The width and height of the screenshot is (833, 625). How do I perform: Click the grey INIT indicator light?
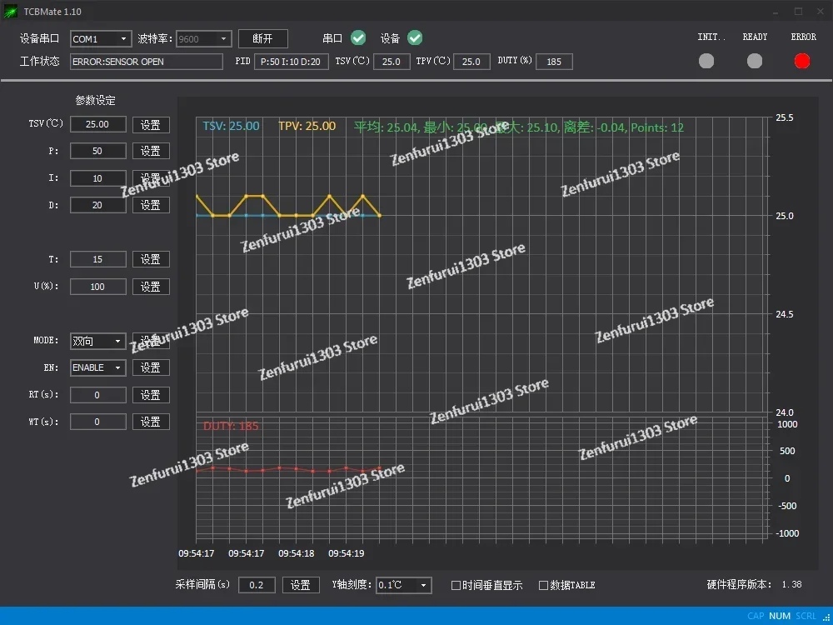click(706, 61)
